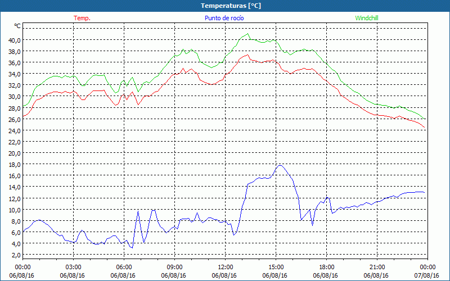Click the 16,0 y-axis value

tap(15, 176)
